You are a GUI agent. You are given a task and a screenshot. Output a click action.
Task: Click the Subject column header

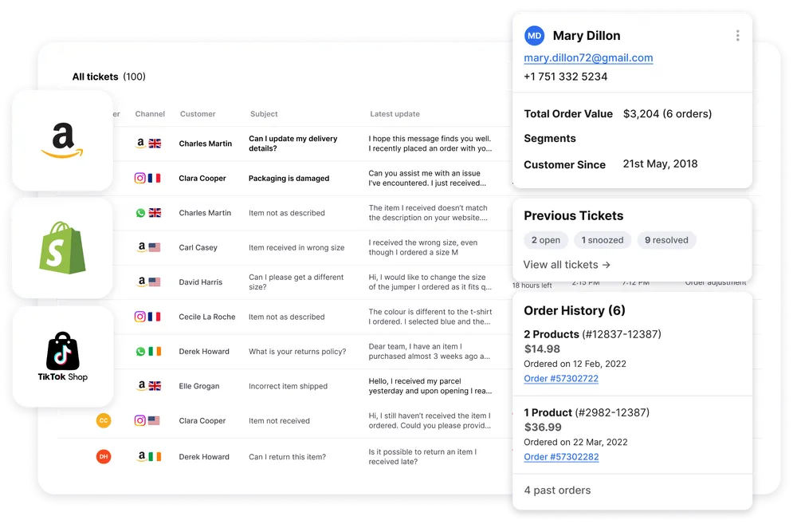tap(264, 114)
